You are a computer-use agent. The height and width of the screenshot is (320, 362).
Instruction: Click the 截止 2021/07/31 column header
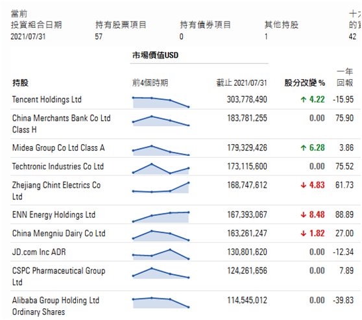coord(241,82)
